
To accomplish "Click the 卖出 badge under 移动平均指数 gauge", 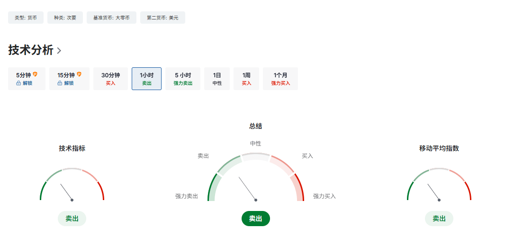I will coord(439,219).
